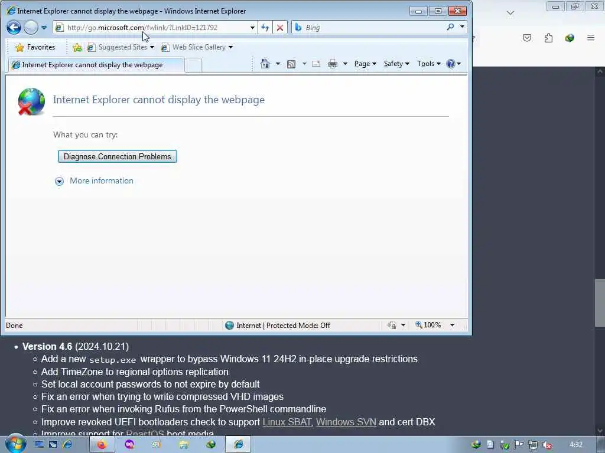Image resolution: width=605 pixels, height=453 pixels.
Task: Click 'Version 4.6' heading text
Action: [x=47, y=346]
